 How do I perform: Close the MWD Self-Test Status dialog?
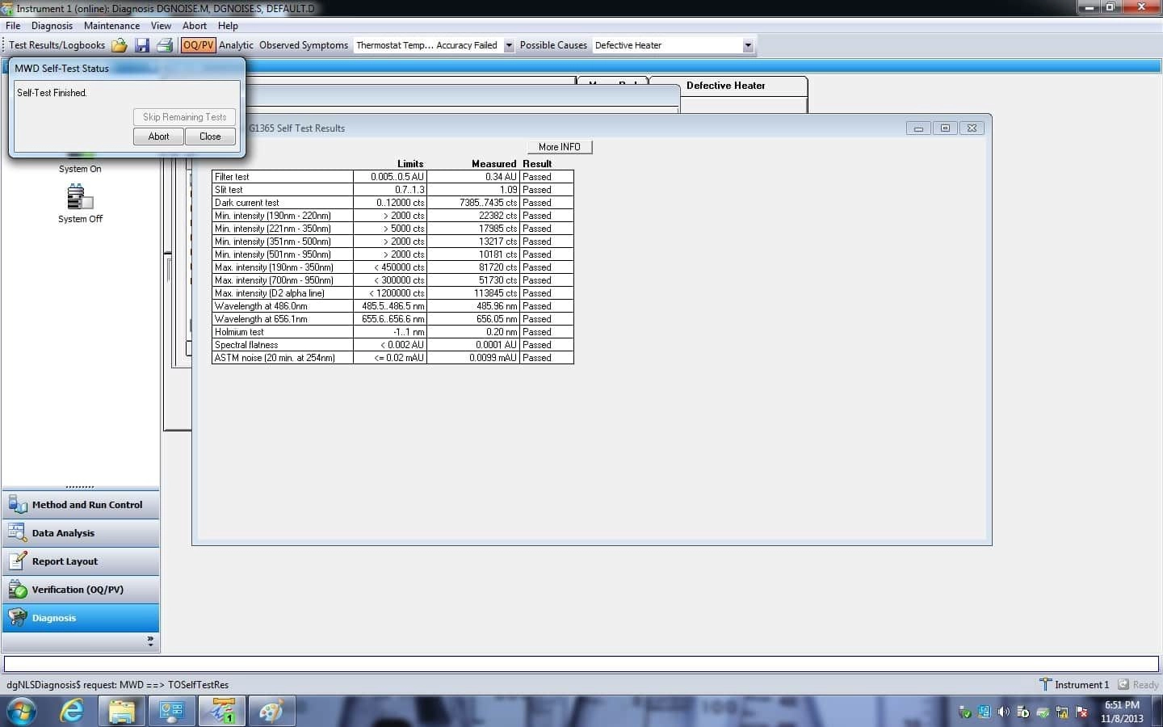[x=210, y=136]
